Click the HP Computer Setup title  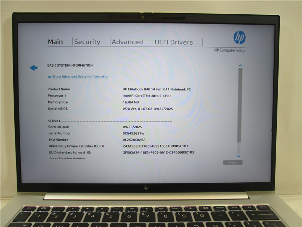click(x=230, y=50)
